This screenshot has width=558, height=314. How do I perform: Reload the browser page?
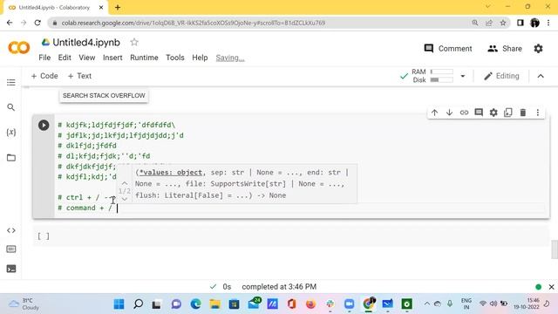click(37, 23)
